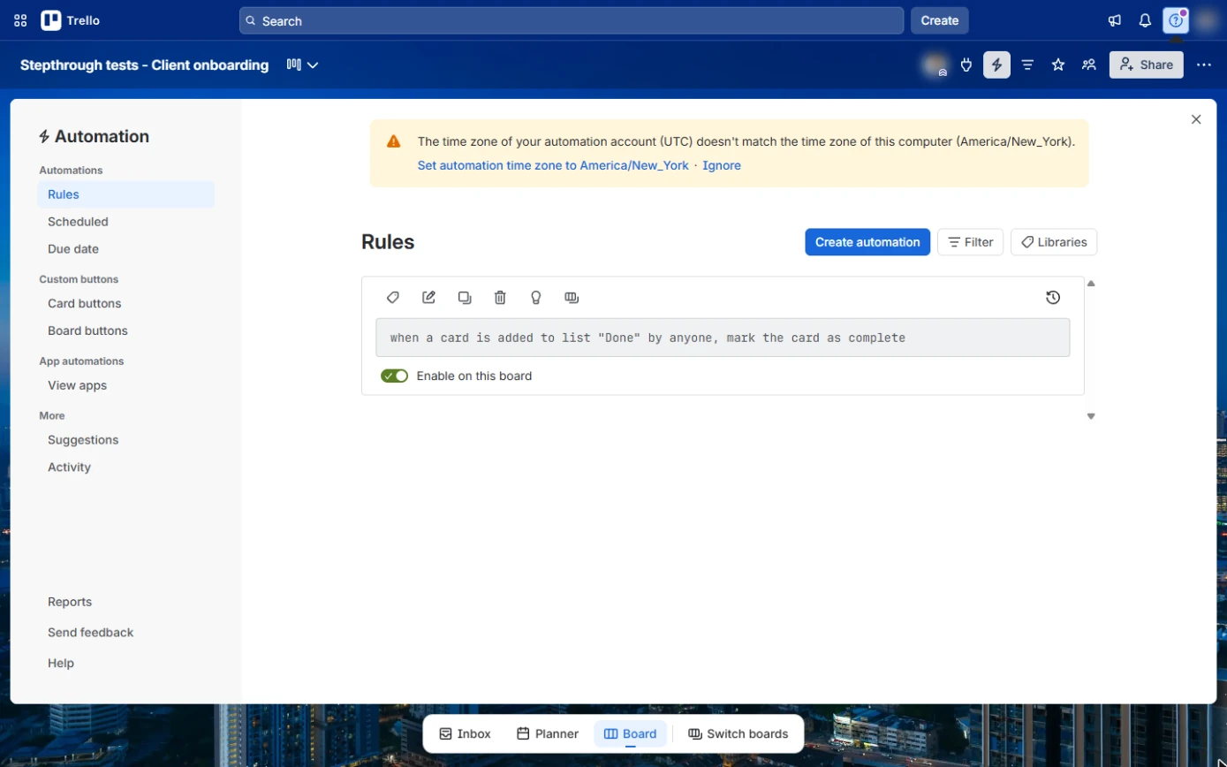The height and width of the screenshot is (767, 1227).
Task: Add label tag to the rule
Action: click(x=393, y=298)
